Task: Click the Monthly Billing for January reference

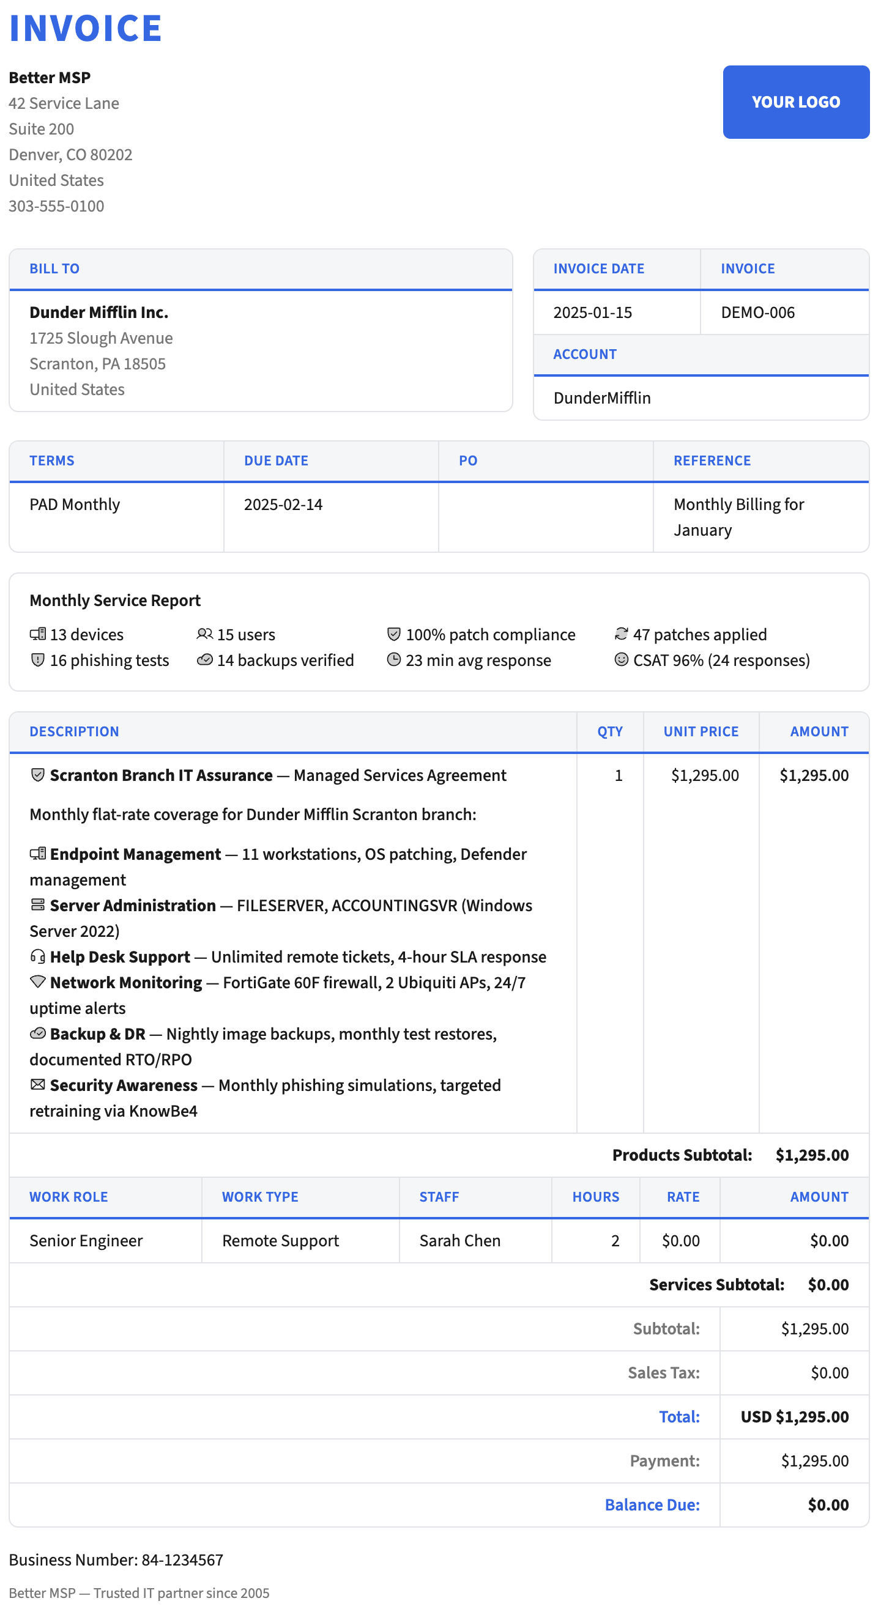Action: click(739, 517)
